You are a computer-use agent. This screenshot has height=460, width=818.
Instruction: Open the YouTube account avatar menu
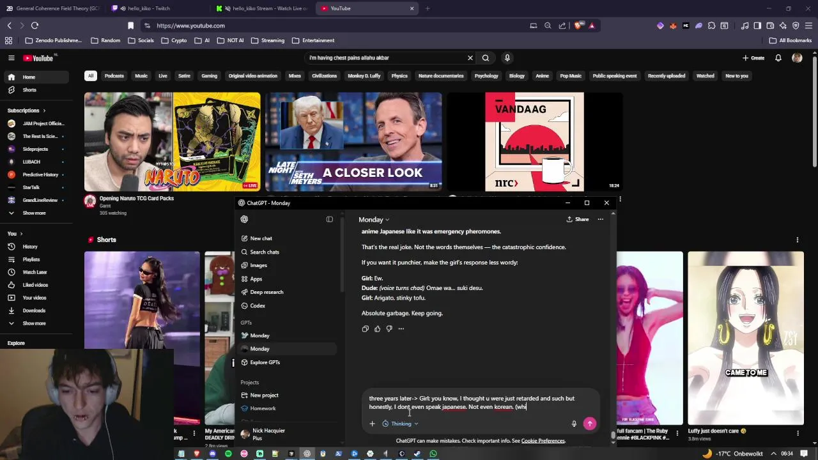pos(797,58)
